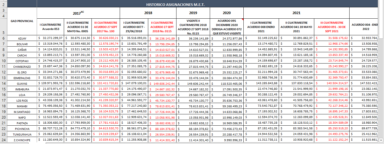Select red cell with value 140.504.314,57
384x144 pixels.
[332, 83]
